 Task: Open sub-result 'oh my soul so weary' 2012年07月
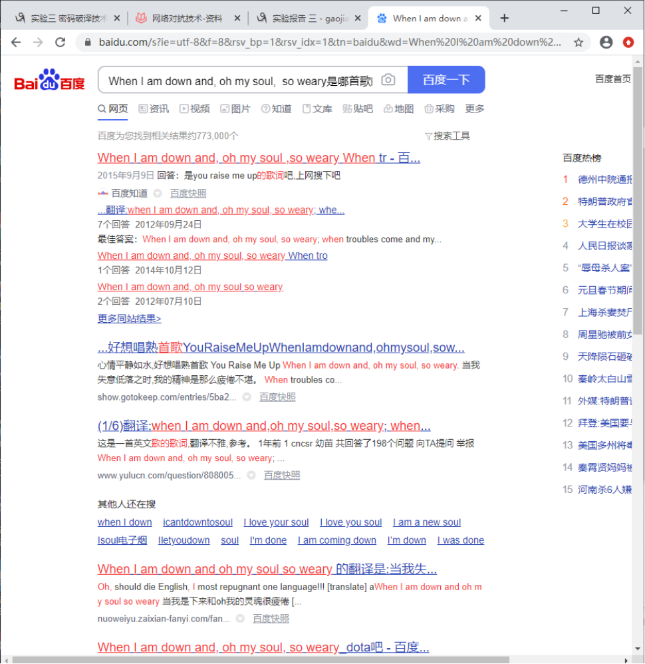click(x=190, y=287)
